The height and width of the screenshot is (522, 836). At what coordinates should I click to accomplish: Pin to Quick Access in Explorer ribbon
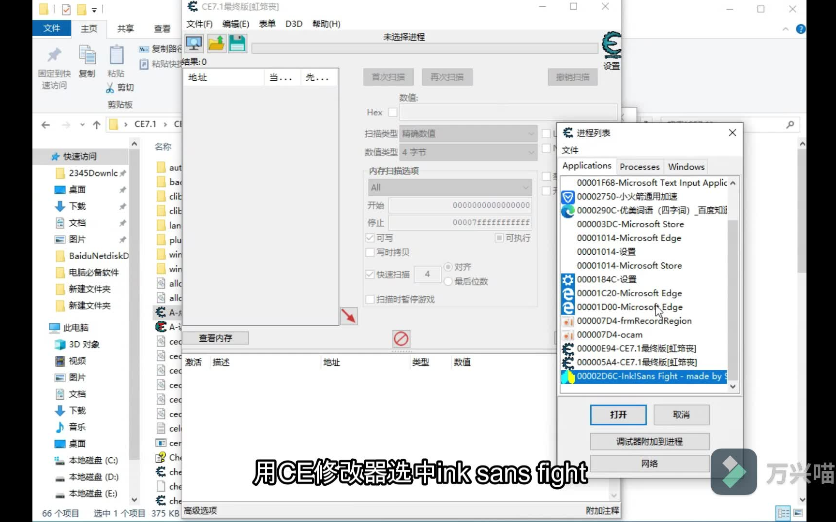[x=53, y=64]
